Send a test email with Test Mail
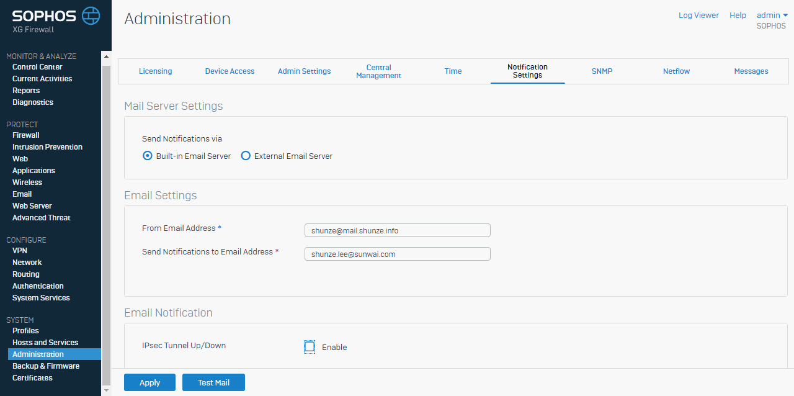 pos(213,383)
